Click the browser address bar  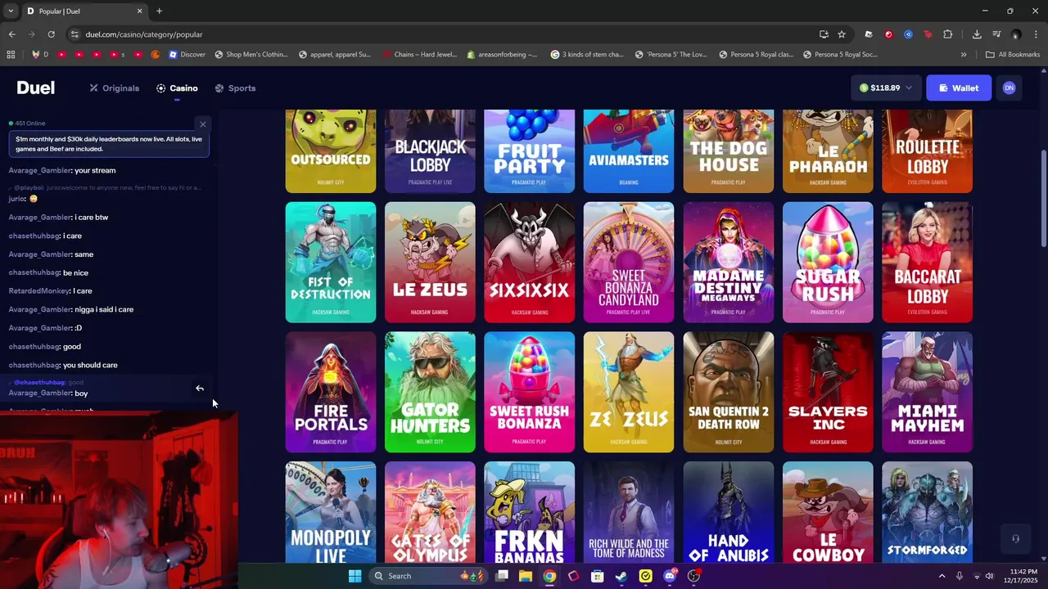tap(442, 34)
